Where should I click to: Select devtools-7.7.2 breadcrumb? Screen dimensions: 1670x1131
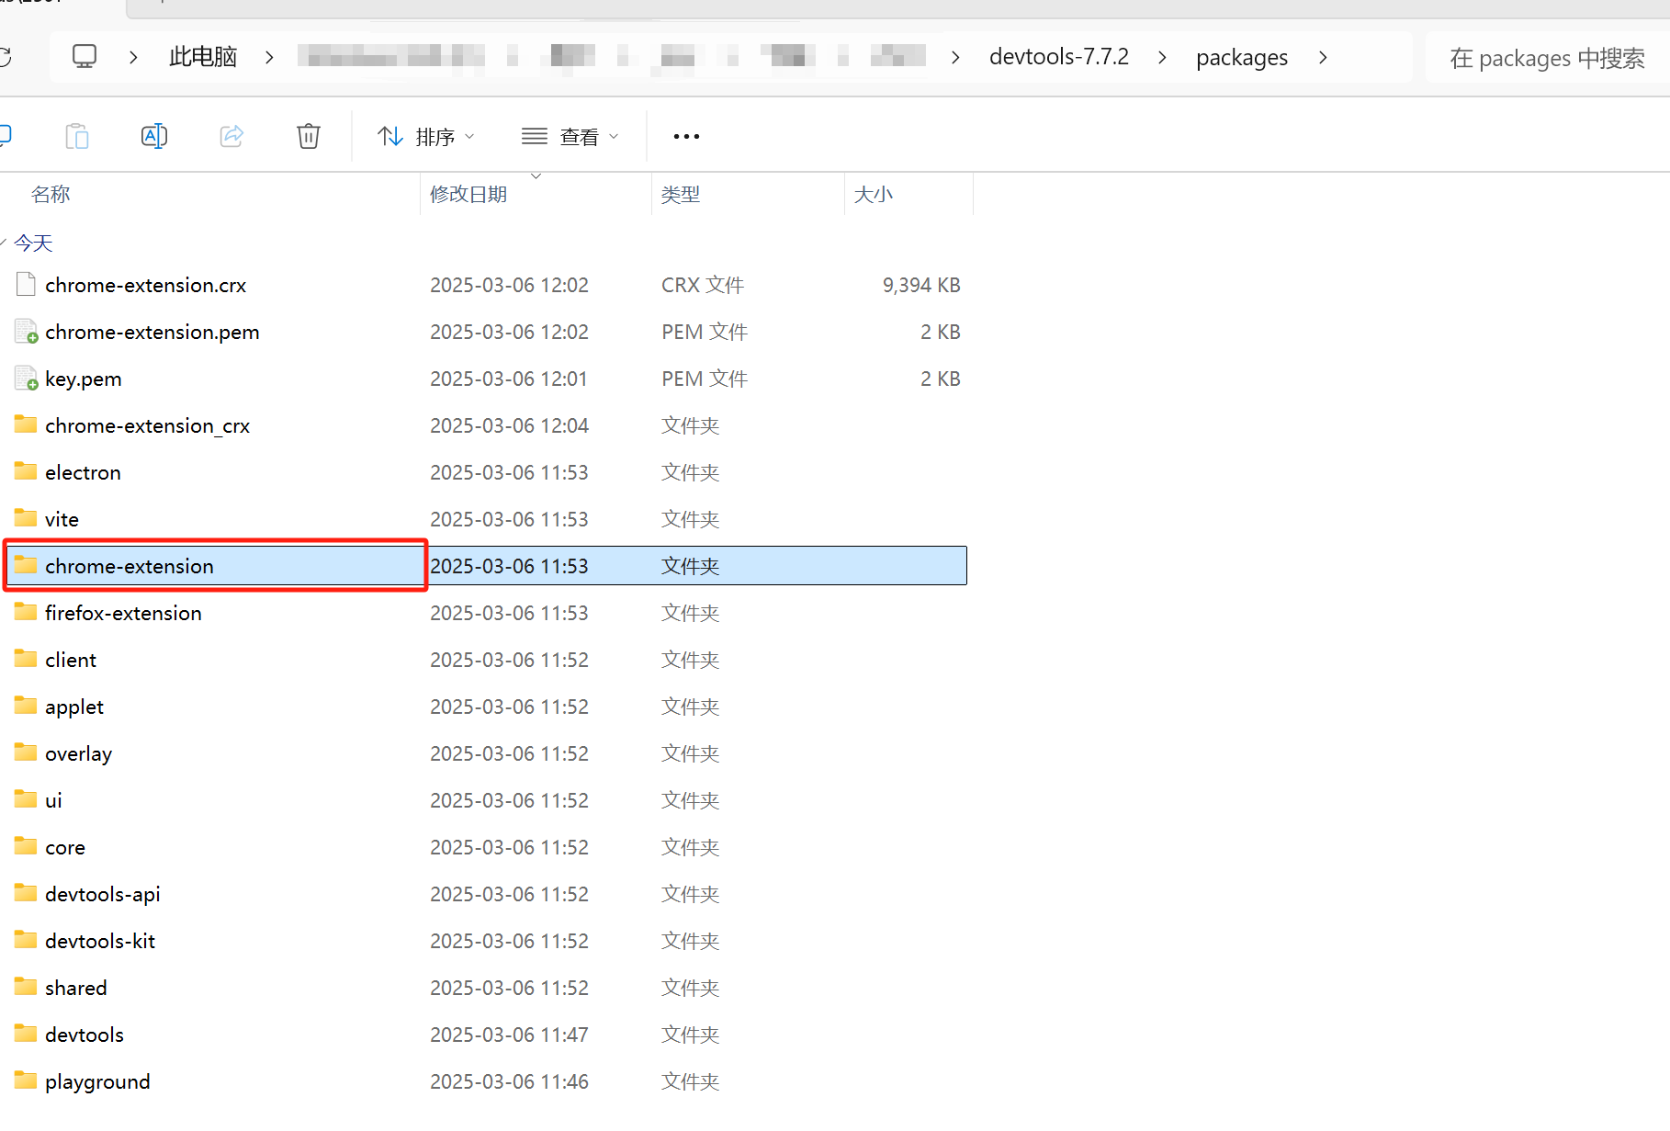tap(1059, 57)
